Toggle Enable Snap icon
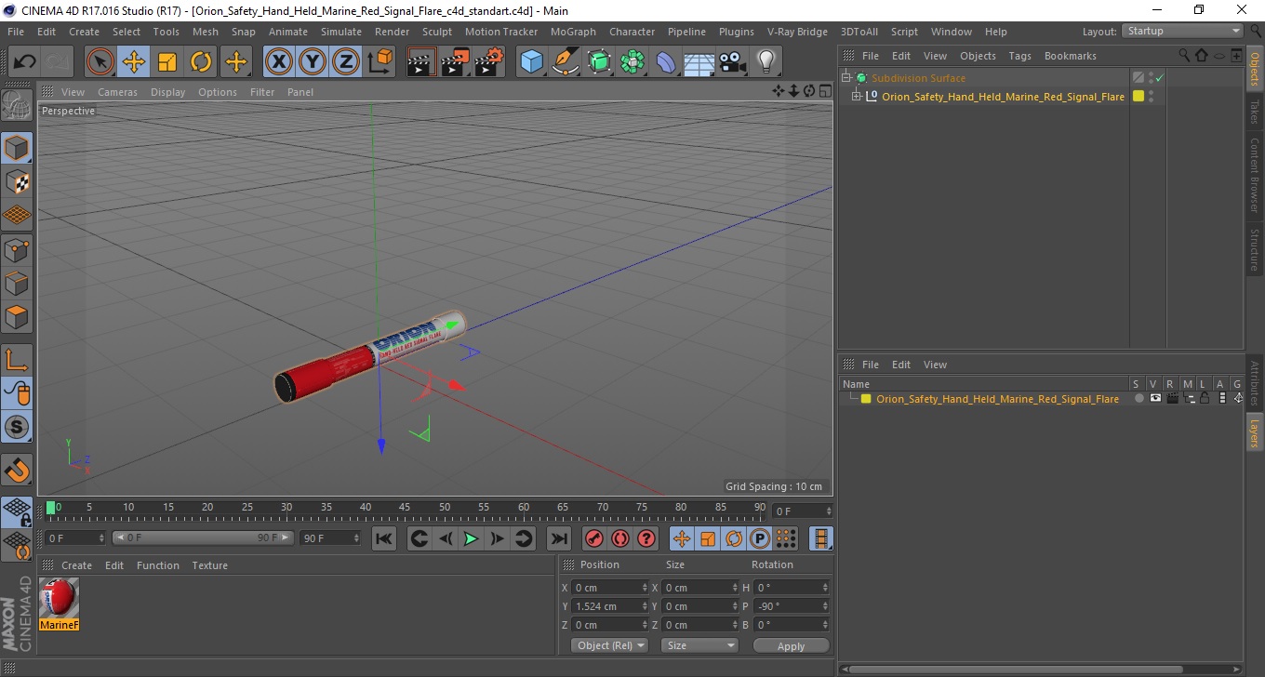1265x677 pixels. pyautogui.click(x=17, y=427)
